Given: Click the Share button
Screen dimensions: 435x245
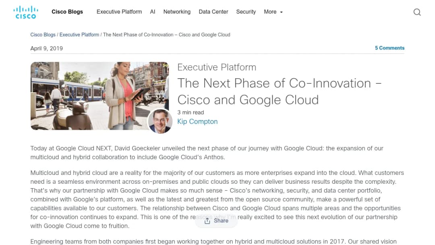Looking at the screenshot, I should [216, 221].
